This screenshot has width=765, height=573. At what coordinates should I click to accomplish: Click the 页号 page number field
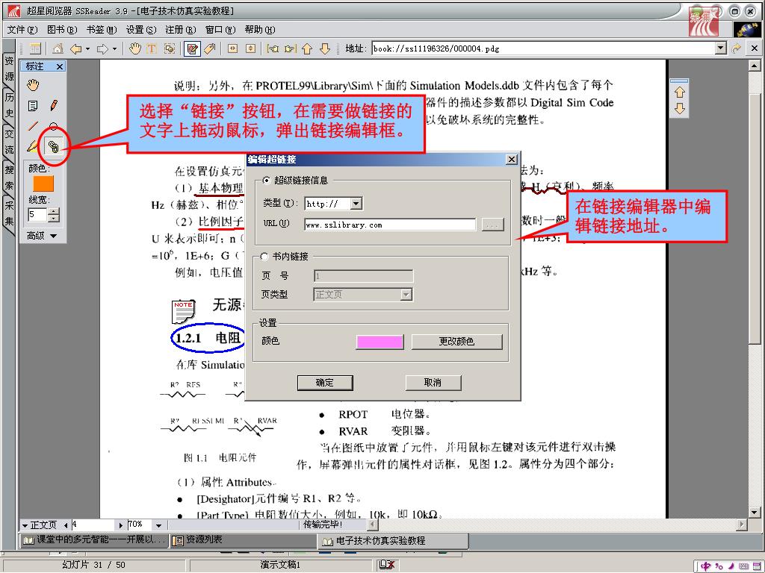(x=364, y=276)
